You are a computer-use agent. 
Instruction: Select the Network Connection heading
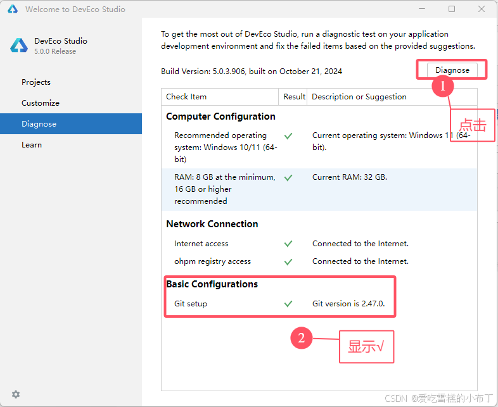point(212,224)
